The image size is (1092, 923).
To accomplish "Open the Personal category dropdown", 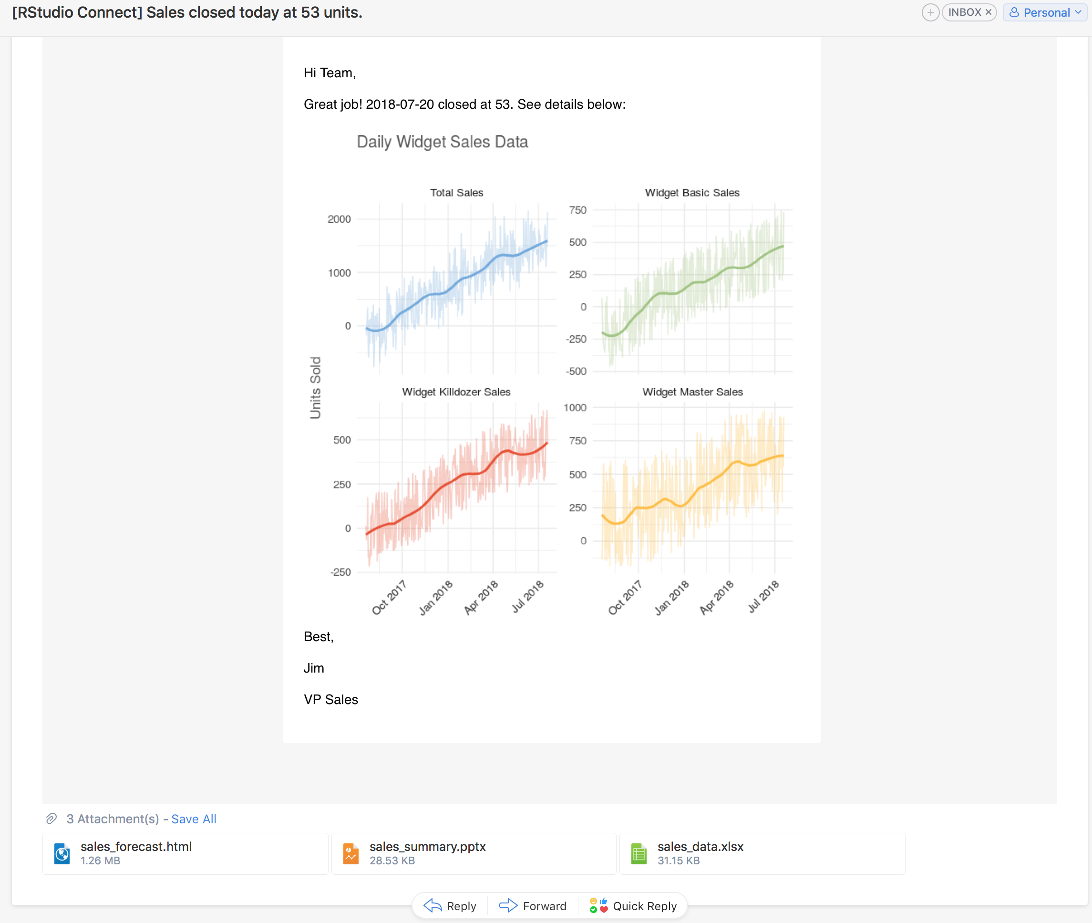I will (1078, 12).
